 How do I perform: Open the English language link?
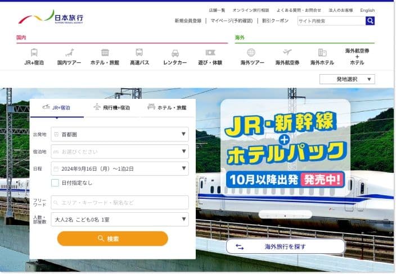tap(367, 10)
